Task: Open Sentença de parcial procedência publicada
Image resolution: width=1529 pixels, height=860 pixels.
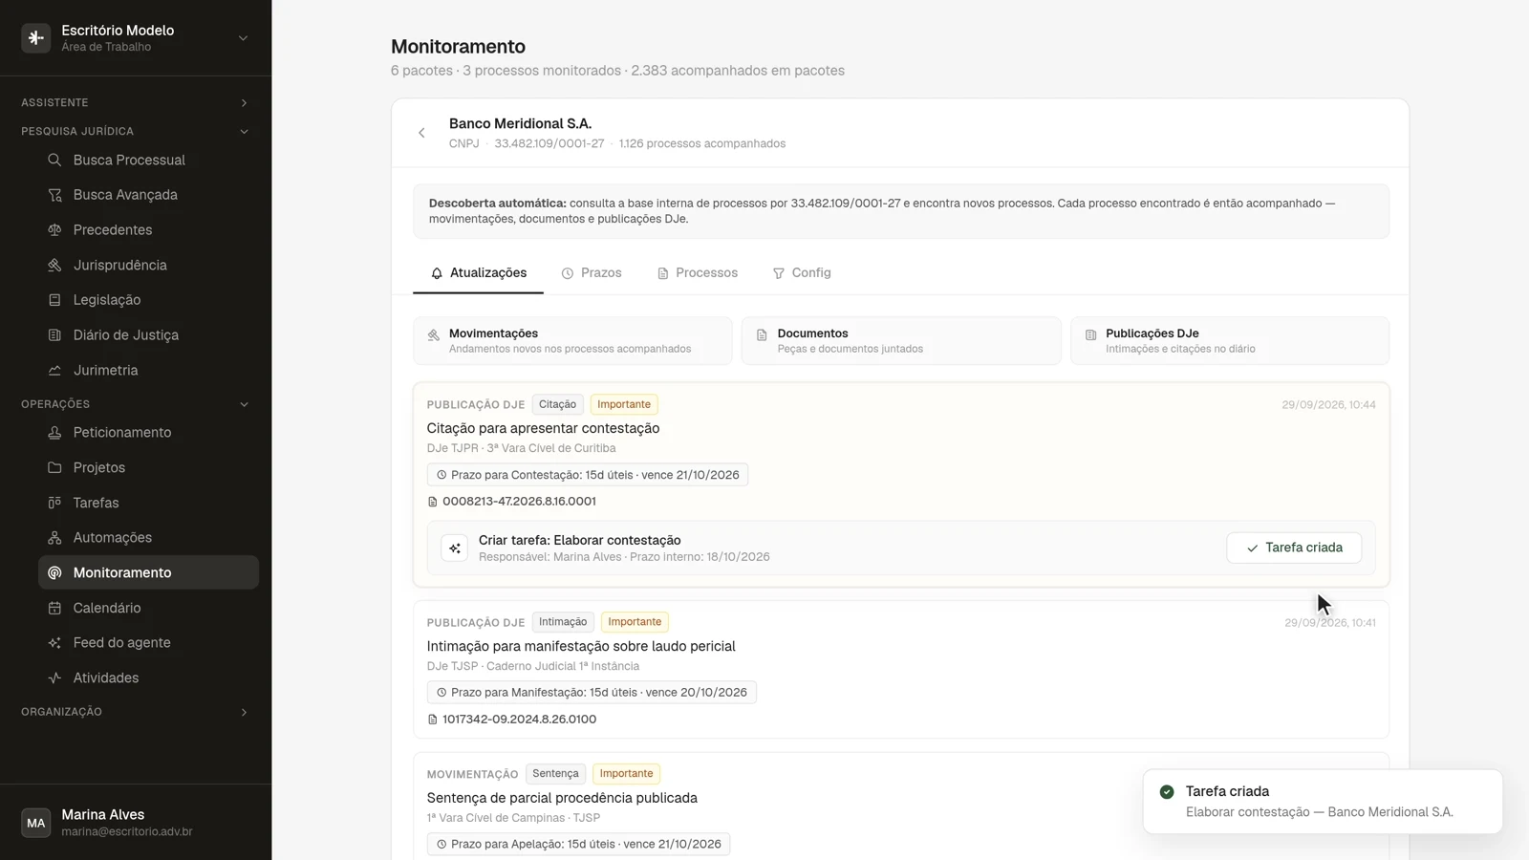Action: pyautogui.click(x=562, y=798)
